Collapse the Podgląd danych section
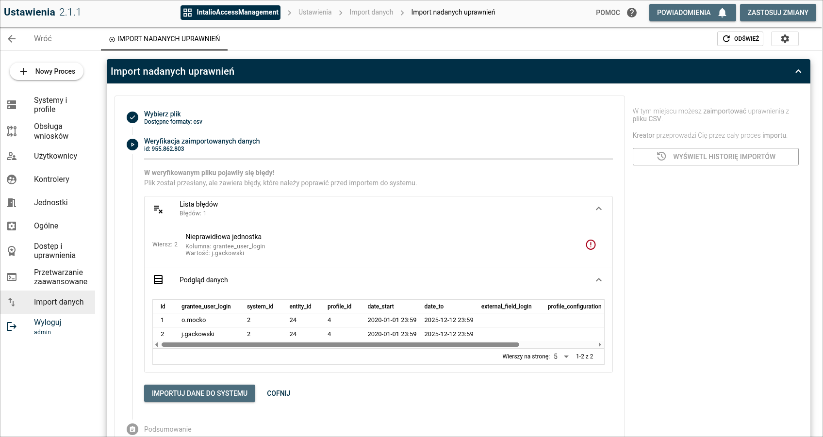The width and height of the screenshot is (823, 437). click(x=598, y=280)
